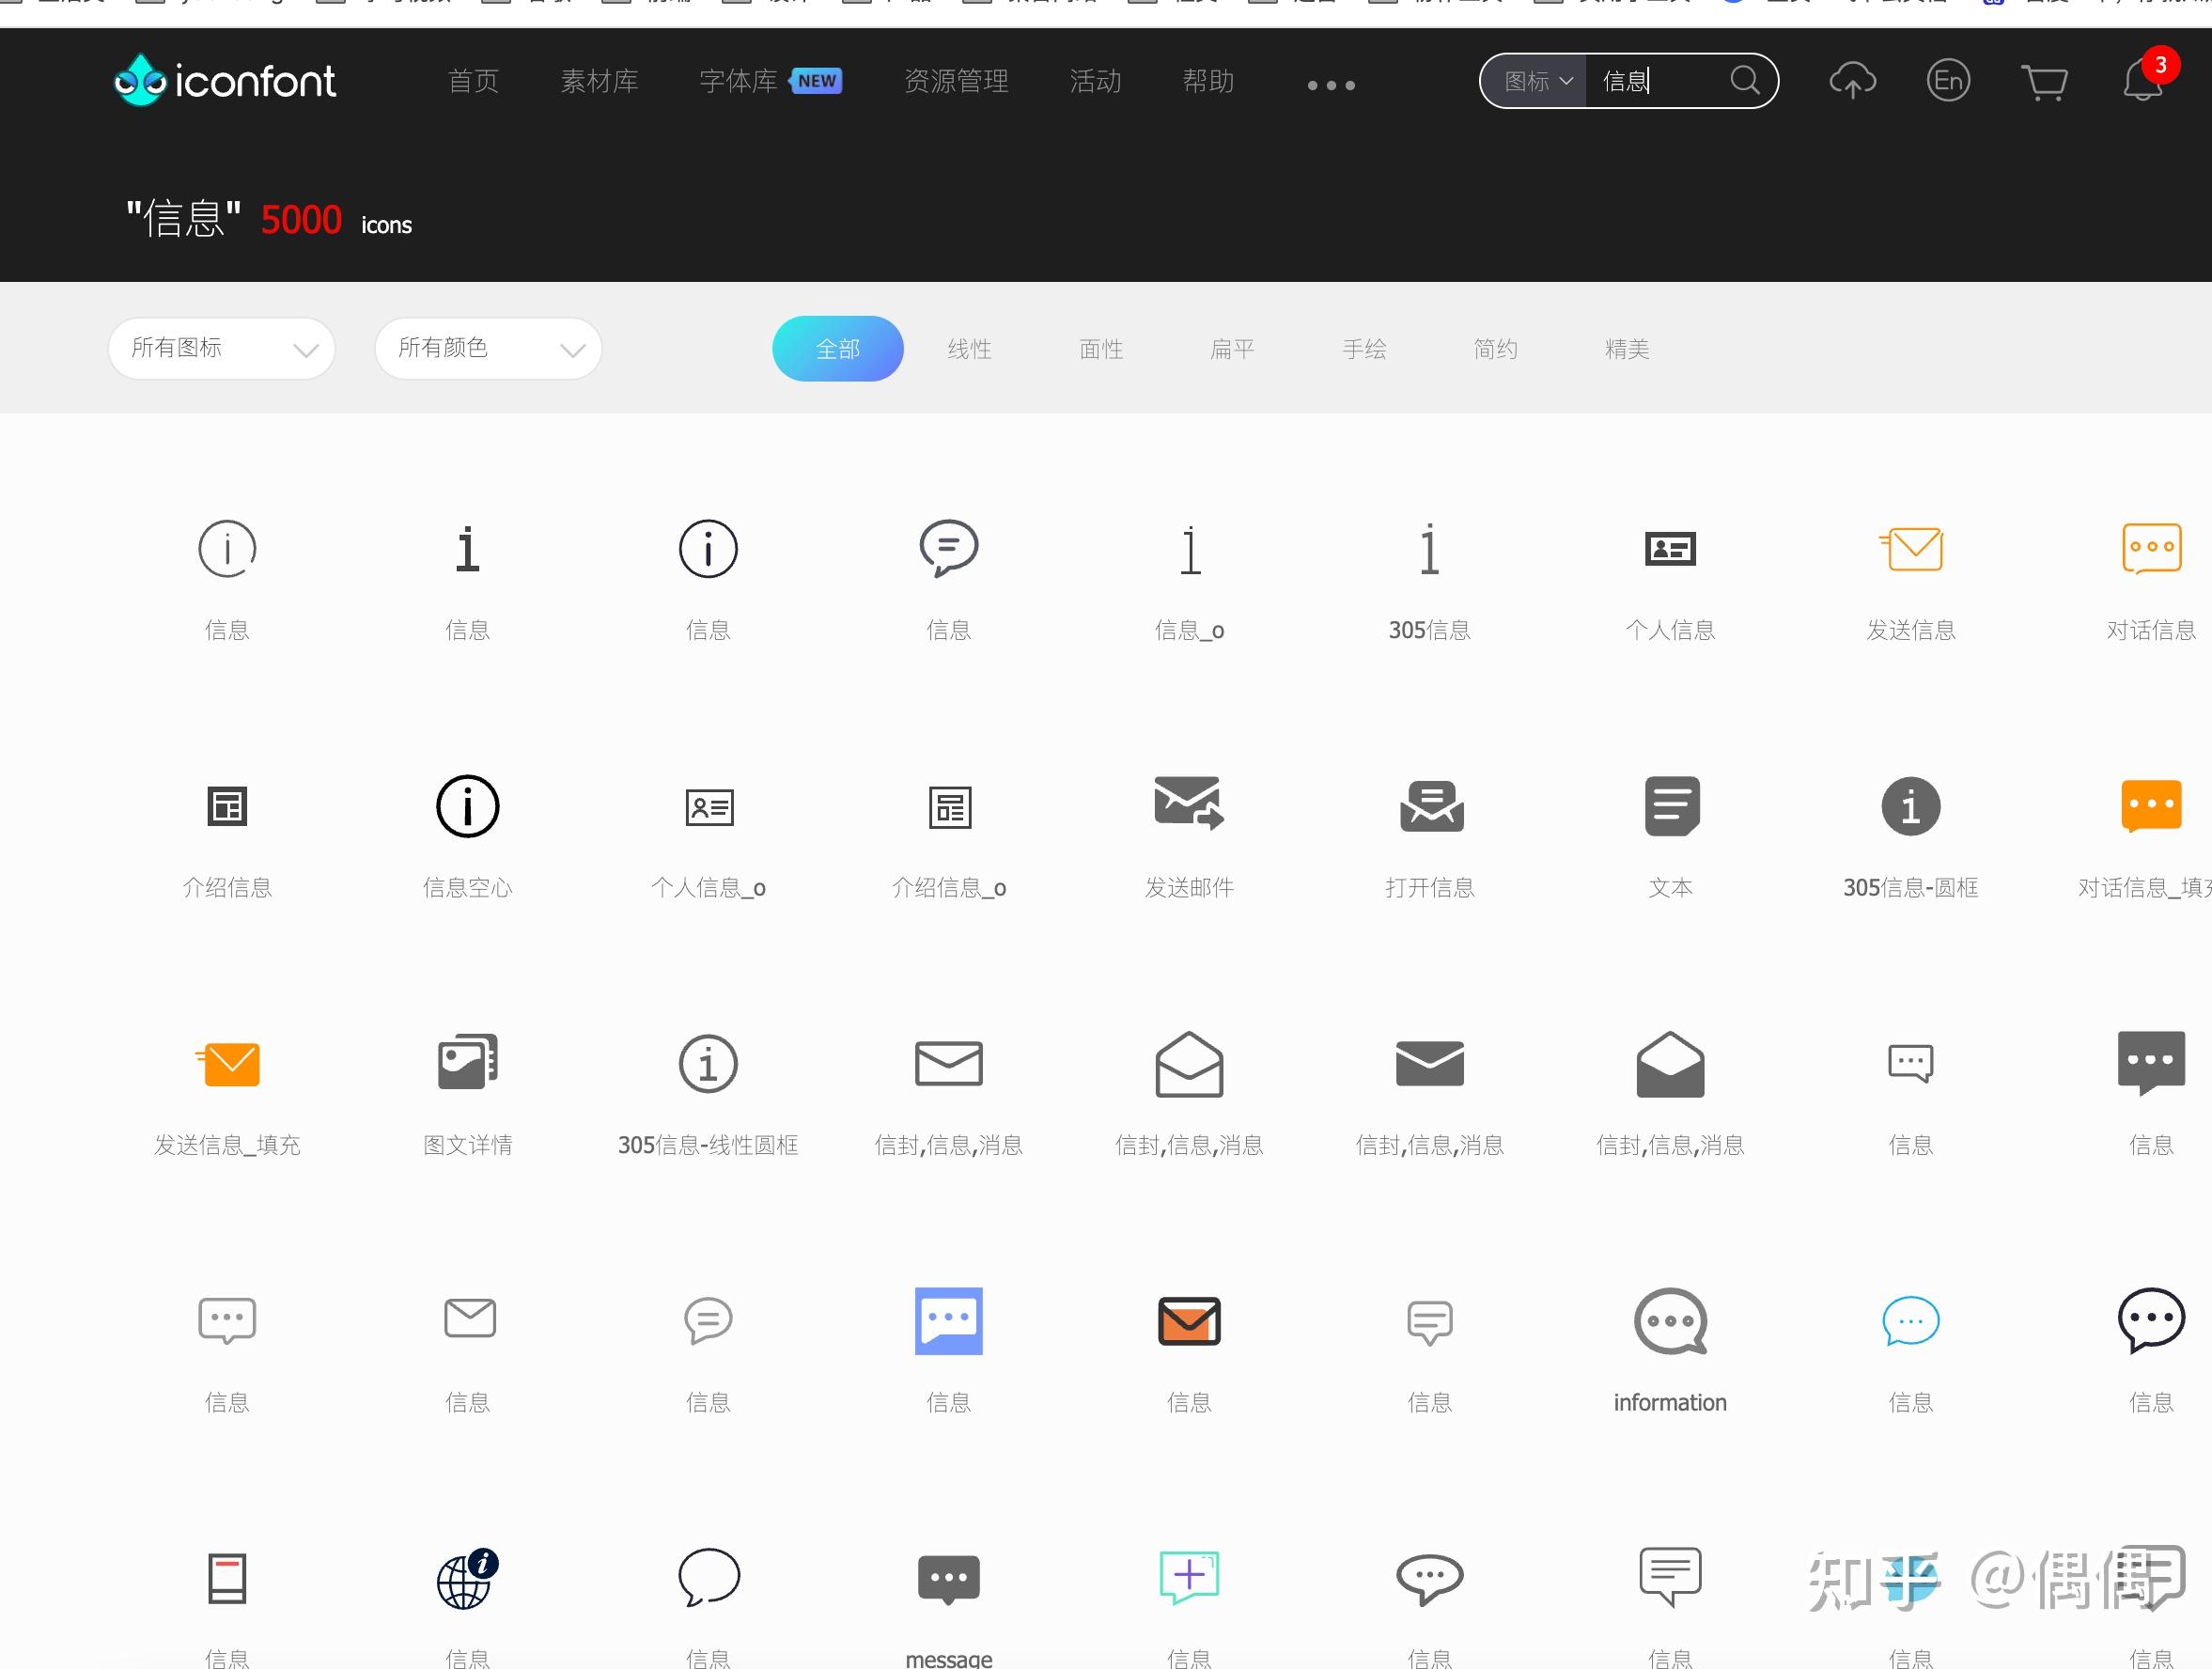Viewport: 2212px width, 1669px height.
Task: Click the three-dot more menu
Action: [x=1331, y=85]
